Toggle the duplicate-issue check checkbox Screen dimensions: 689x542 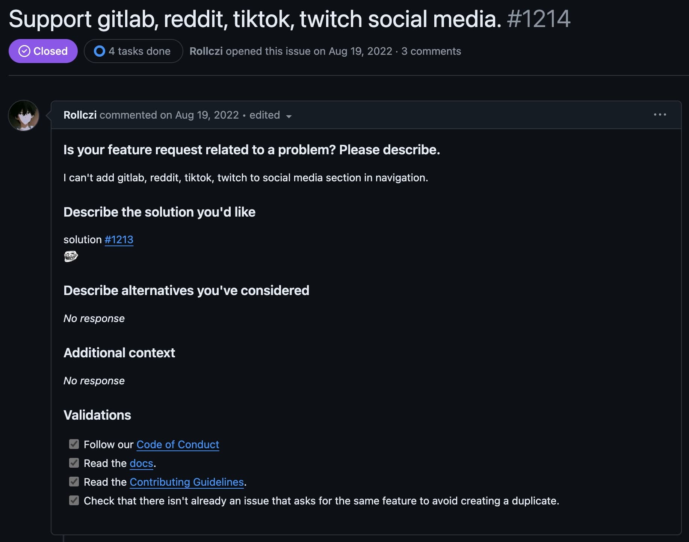click(74, 500)
